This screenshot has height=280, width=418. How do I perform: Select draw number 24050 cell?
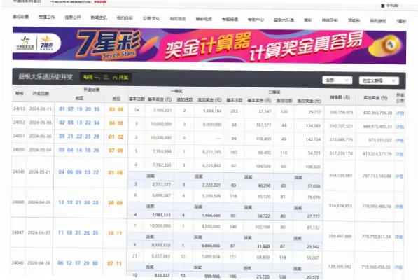(19, 150)
